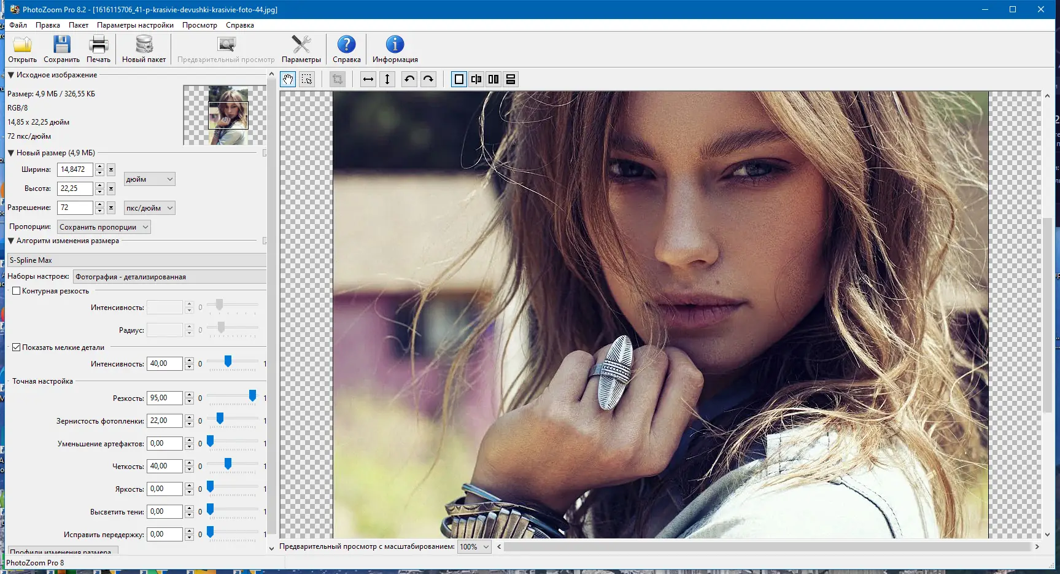Open the Наборы настроек presets dropdown
Screen dimensions: 1060x574
[x=169, y=277]
